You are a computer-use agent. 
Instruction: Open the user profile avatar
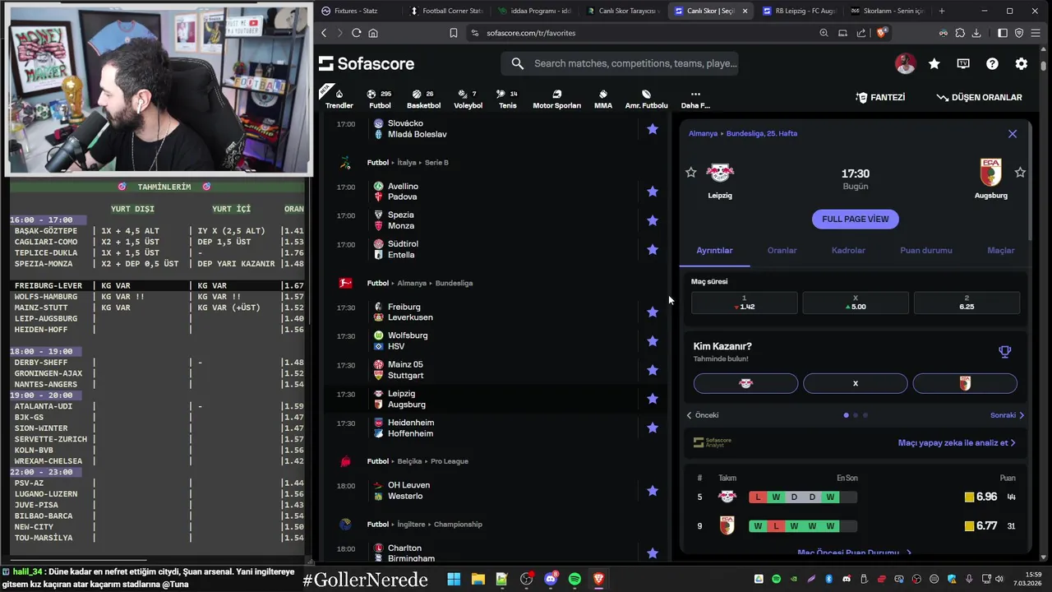[905, 63]
